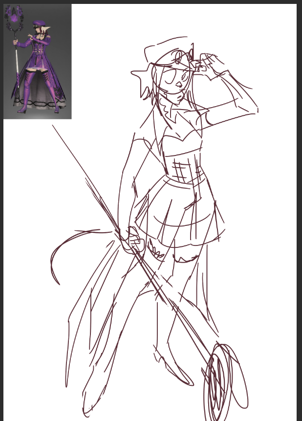Click the purple character reference image
Viewport: 302px width, 421px height.
[38, 61]
